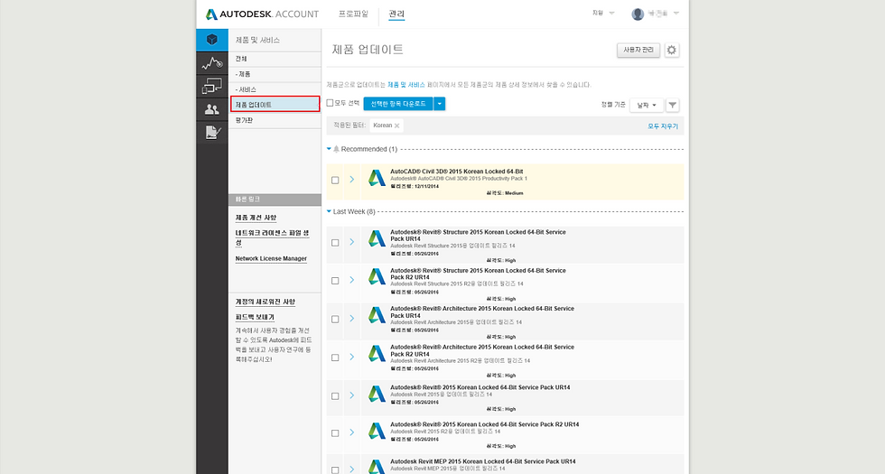This screenshot has width=885, height=474.
Task: Open the filter funnel icon
Action: pyautogui.click(x=672, y=105)
